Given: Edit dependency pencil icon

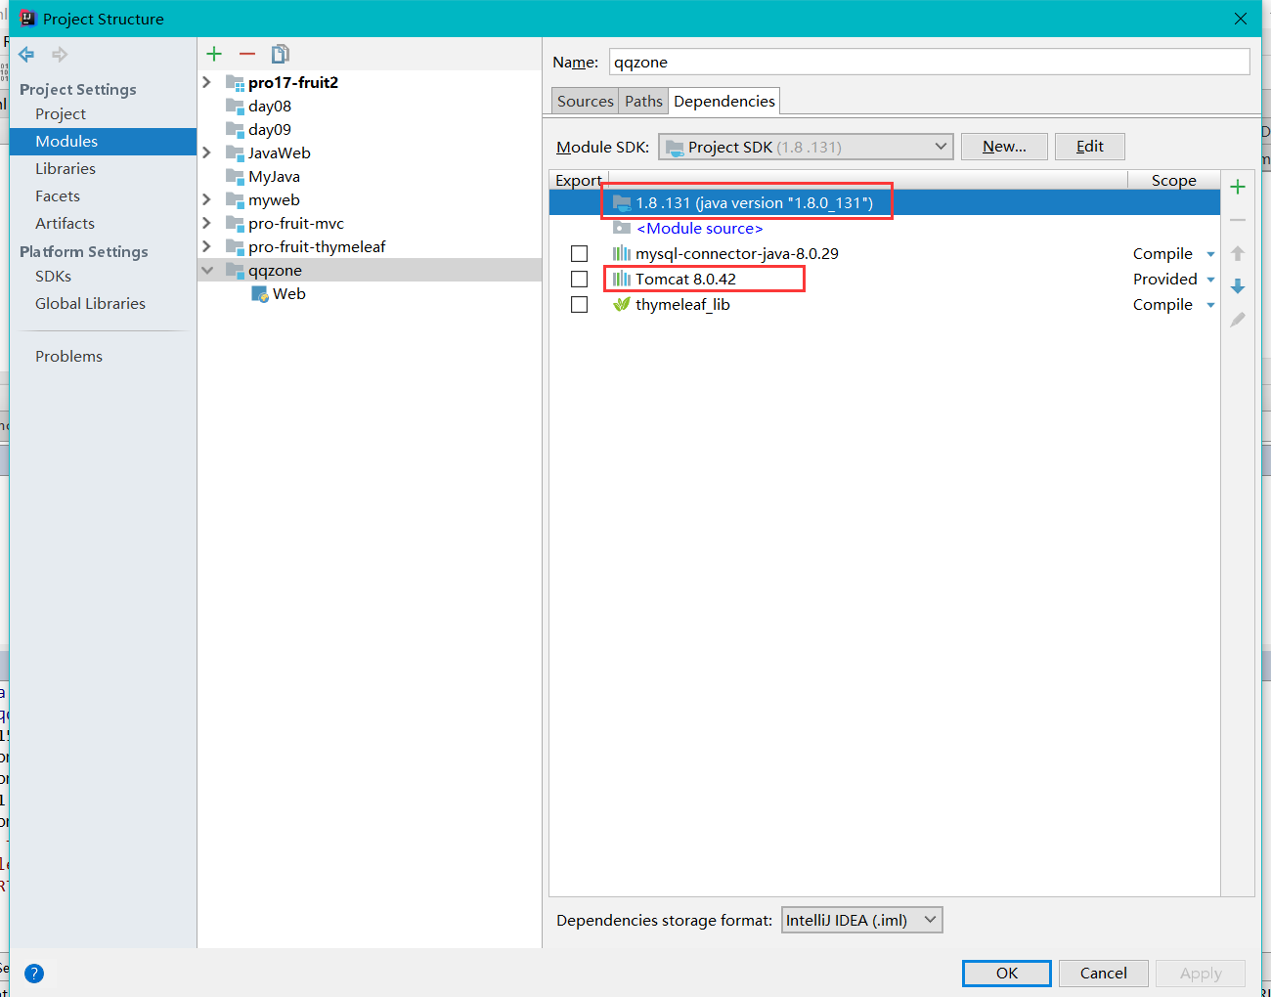Looking at the screenshot, I should 1238,320.
